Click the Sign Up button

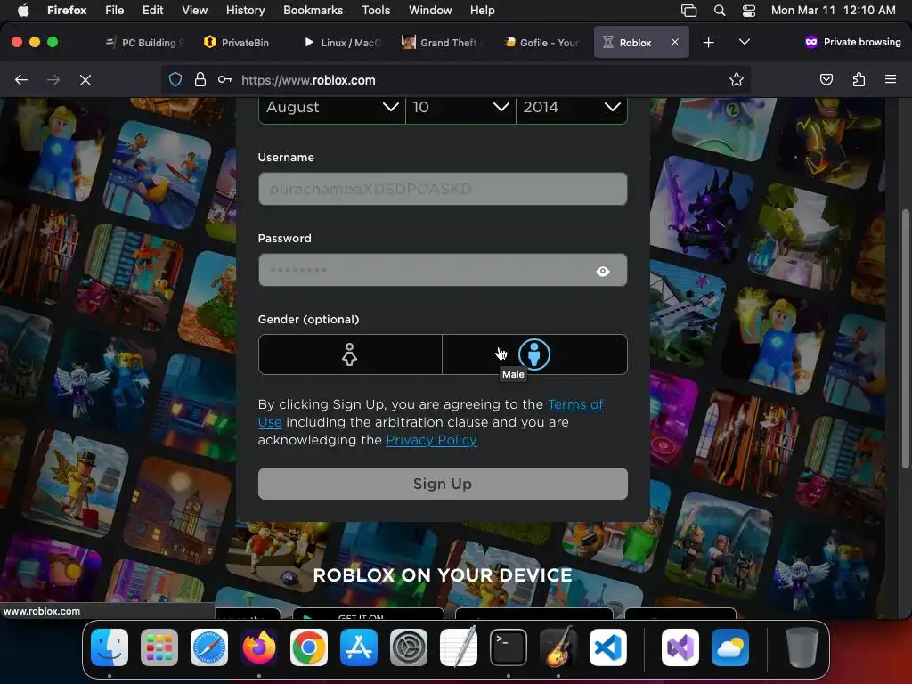443,484
